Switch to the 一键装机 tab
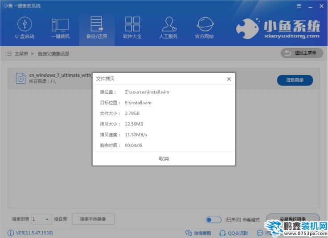This screenshot has width=328, height=238. (x=60, y=28)
